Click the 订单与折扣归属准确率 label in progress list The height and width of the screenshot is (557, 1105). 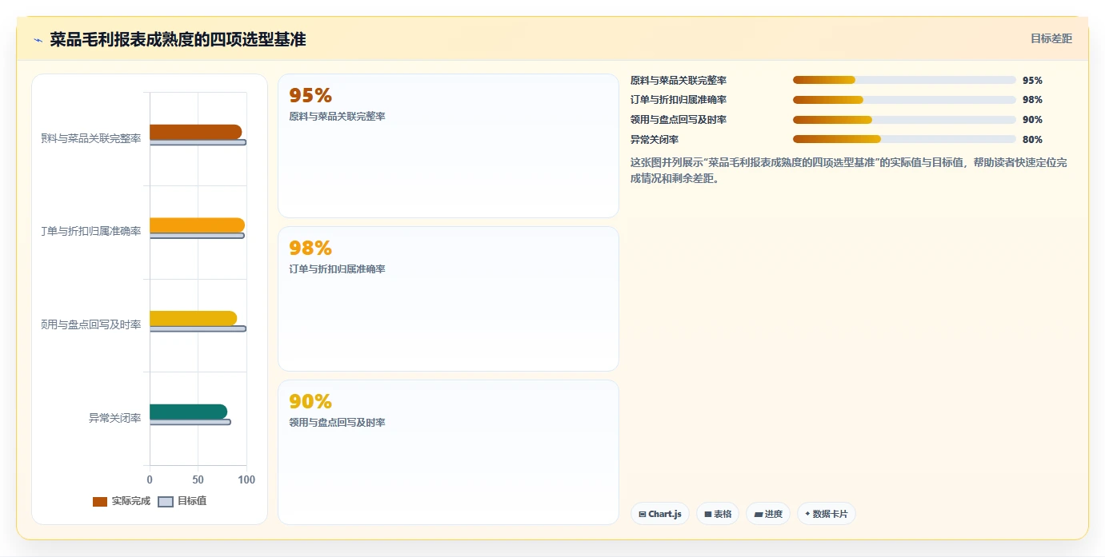[x=679, y=100]
